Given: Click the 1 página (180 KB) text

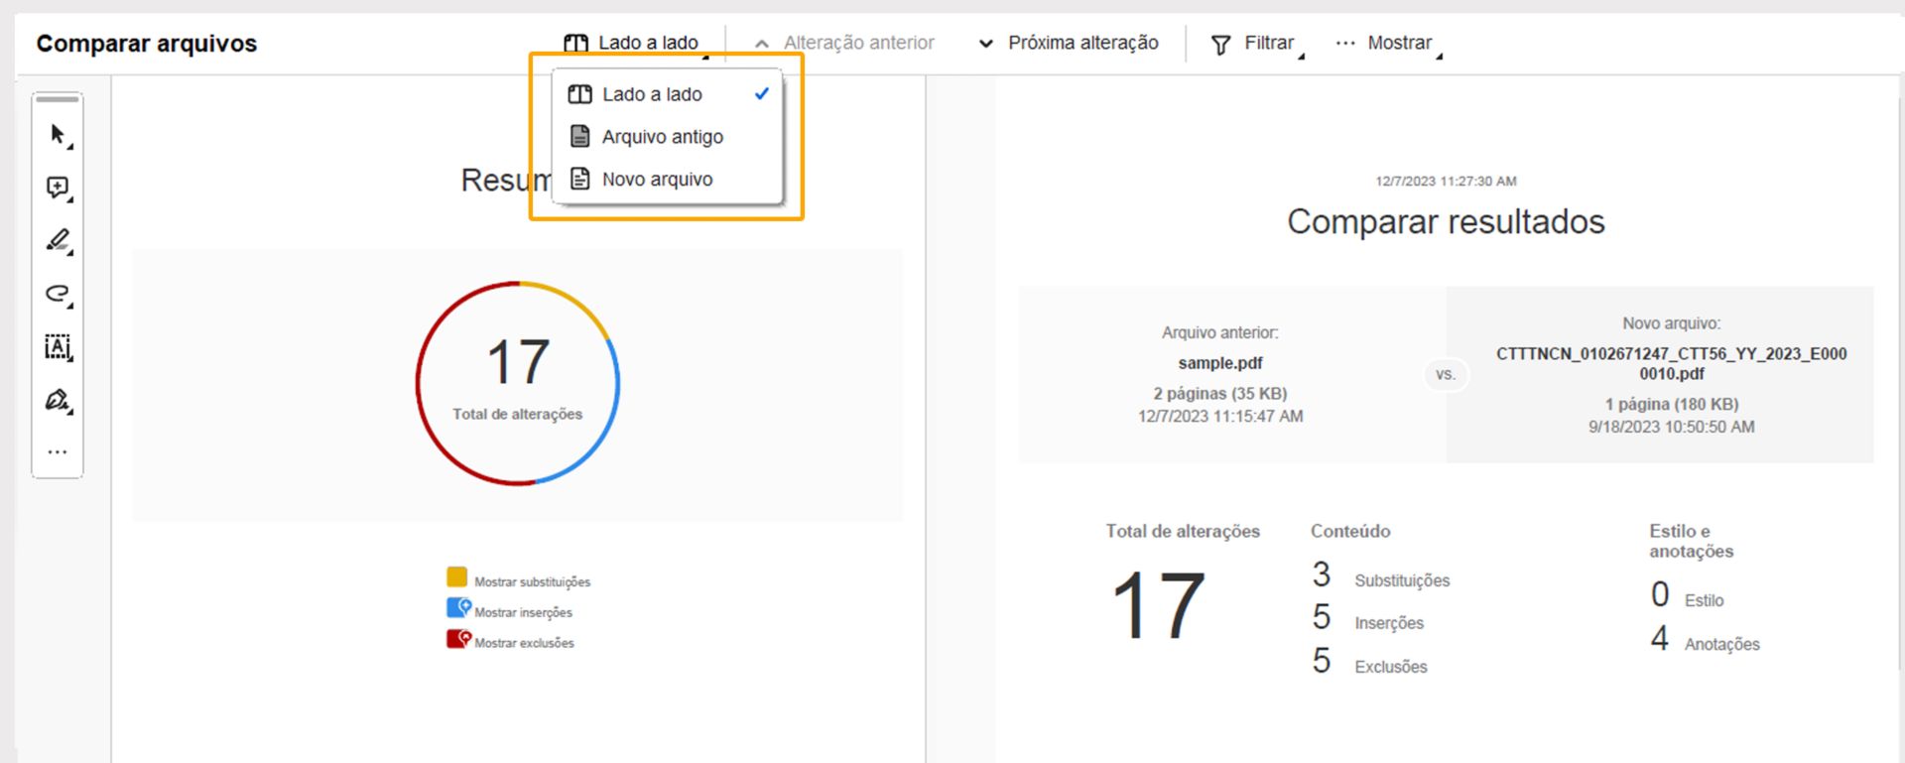Looking at the screenshot, I should pos(1672,404).
